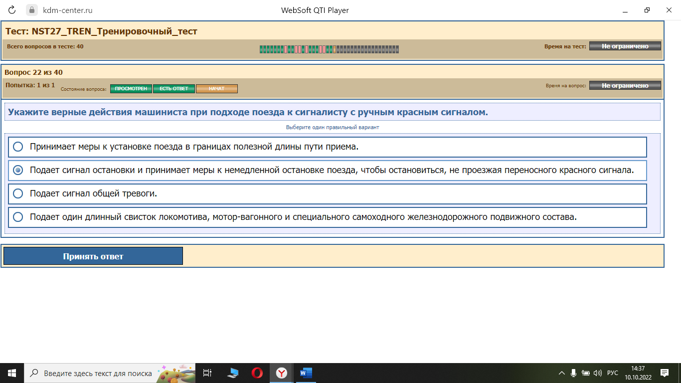Open the Windows notification center icon
Screen dimensions: 681x383
coord(665,373)
